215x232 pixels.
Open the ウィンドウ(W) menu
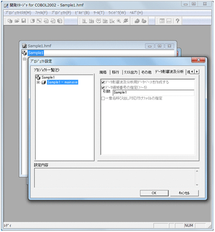[117, 13]
